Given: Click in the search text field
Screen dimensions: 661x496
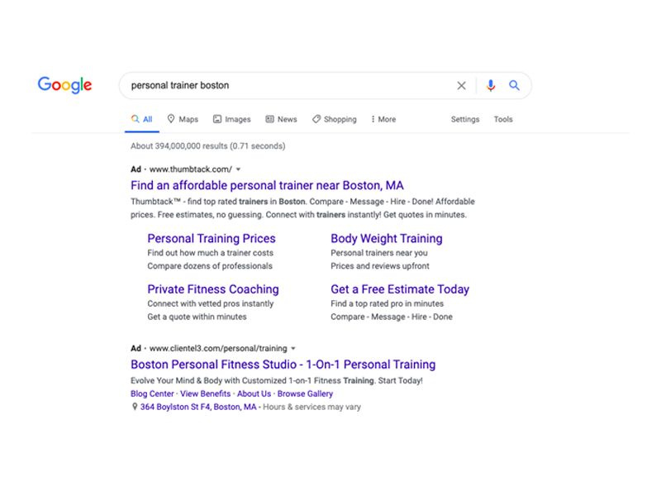Looking at the screenshot, I should pos(281,85).
